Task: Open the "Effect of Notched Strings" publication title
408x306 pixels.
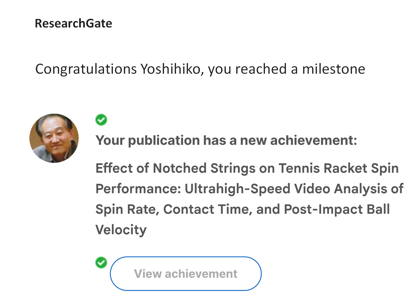Action: (249, 199)
